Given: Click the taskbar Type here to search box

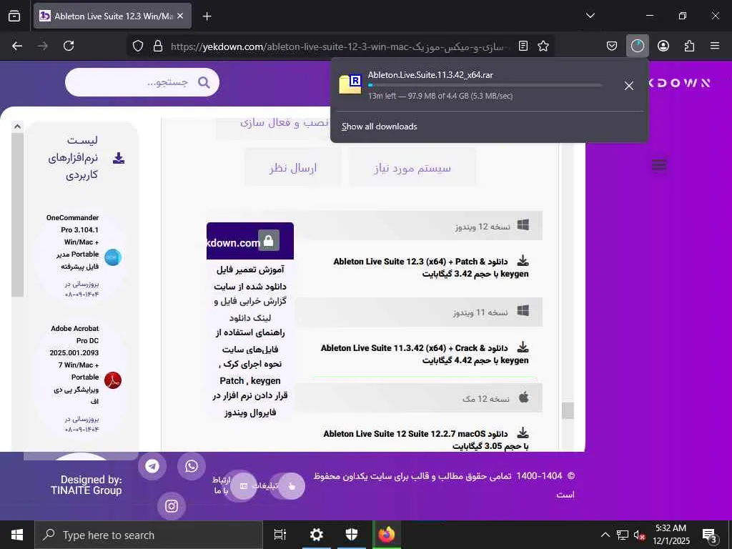Looking at the screenshot, I should [149, 535].
